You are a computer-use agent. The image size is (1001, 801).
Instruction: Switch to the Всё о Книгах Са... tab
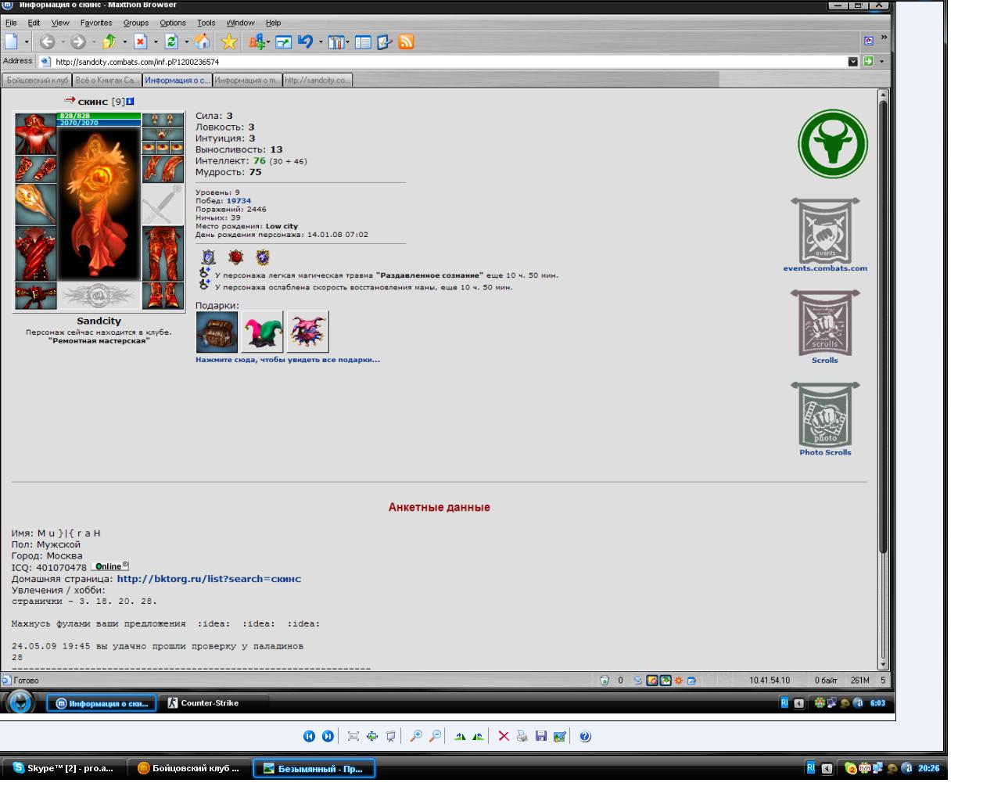(107, 80)
